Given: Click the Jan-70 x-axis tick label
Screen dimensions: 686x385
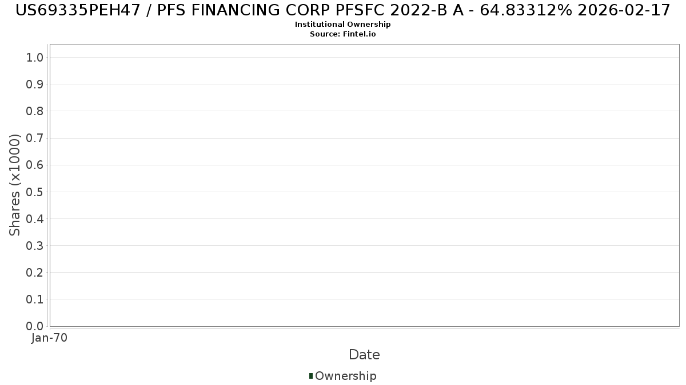Looking at the screenshot, I should pos(50,338).
